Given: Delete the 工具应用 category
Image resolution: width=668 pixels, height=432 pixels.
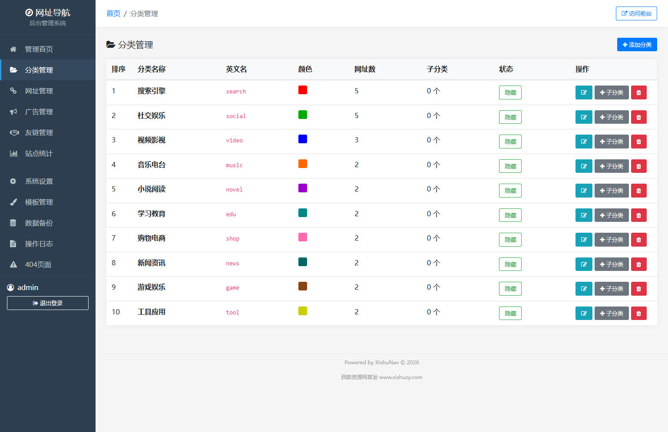Looking at the screenshot, I should pos(638,313).
